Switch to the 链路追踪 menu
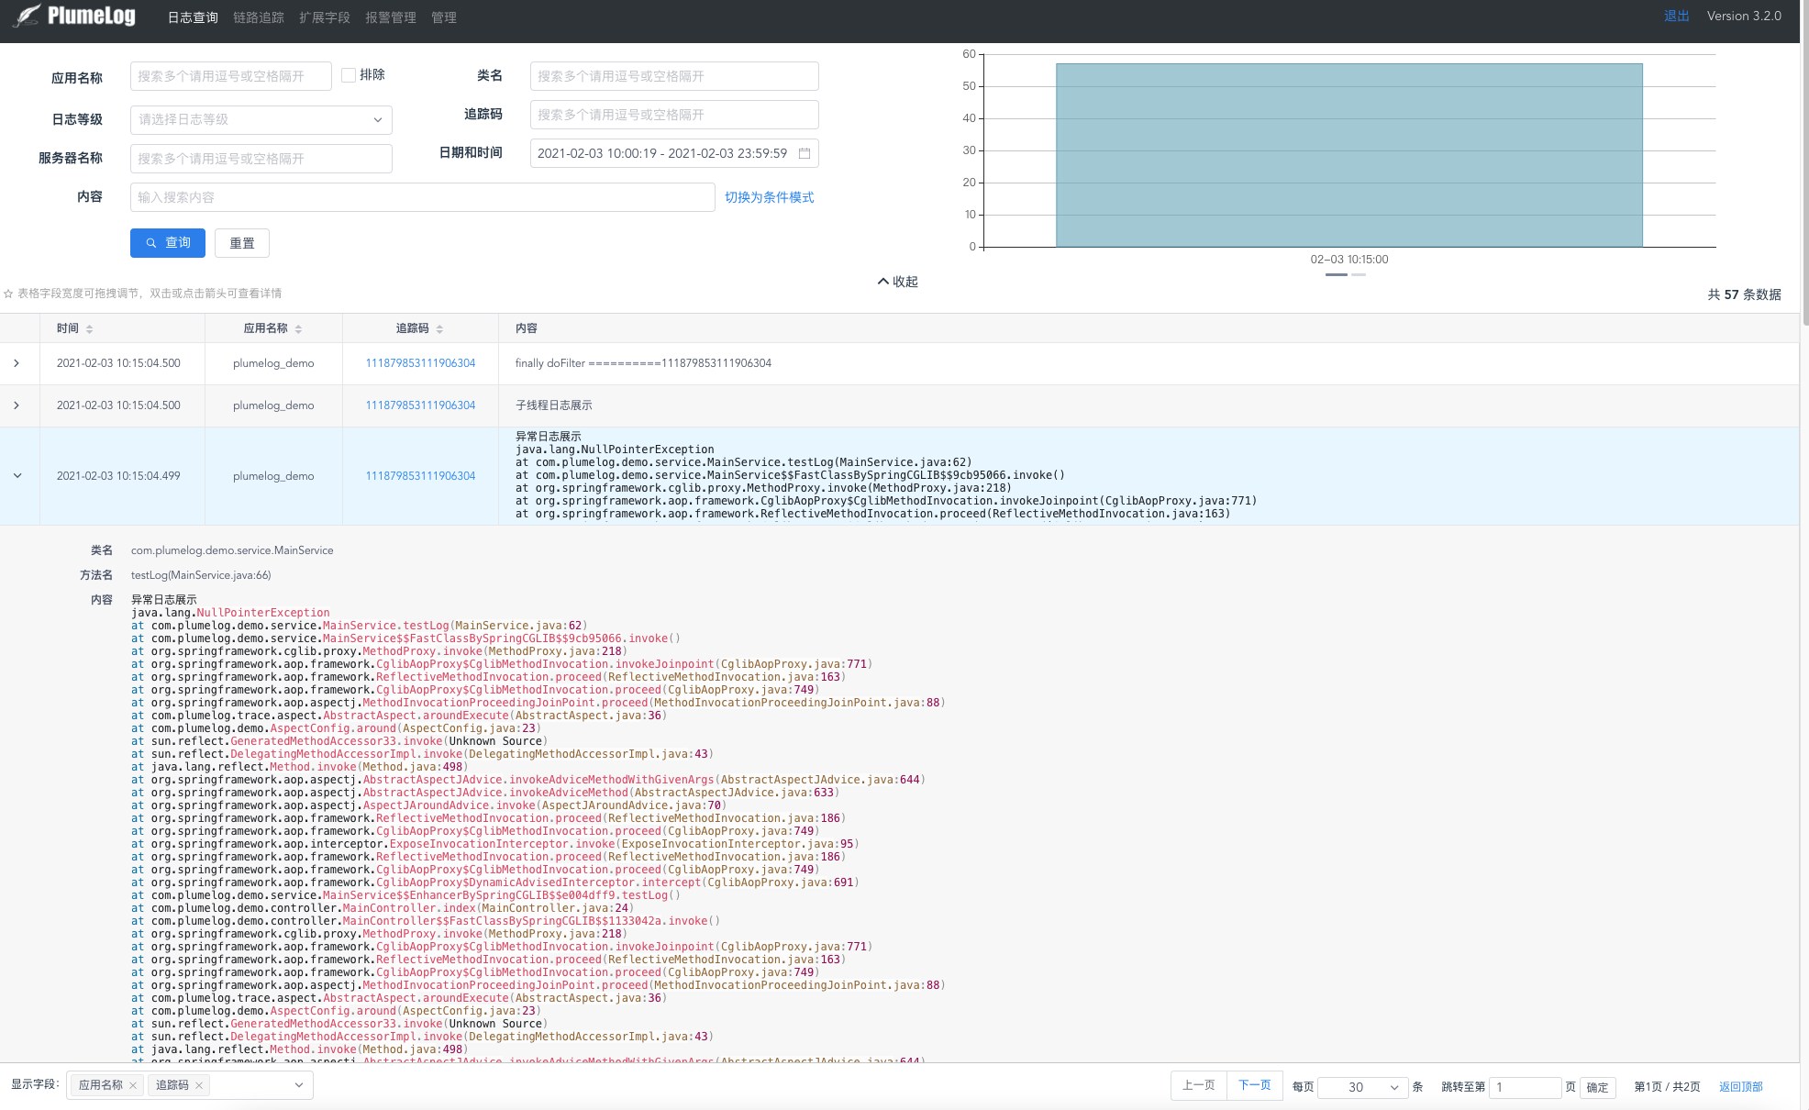 pyautogui.click(x=258, y=17)
